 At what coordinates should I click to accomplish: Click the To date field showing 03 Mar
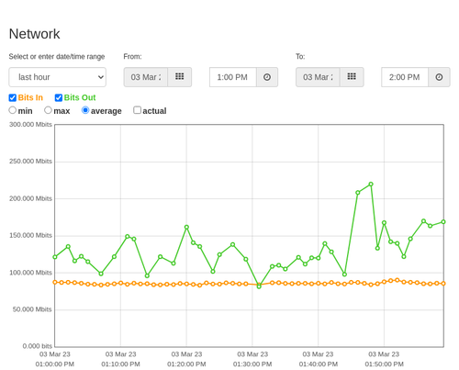click(318, 77)
